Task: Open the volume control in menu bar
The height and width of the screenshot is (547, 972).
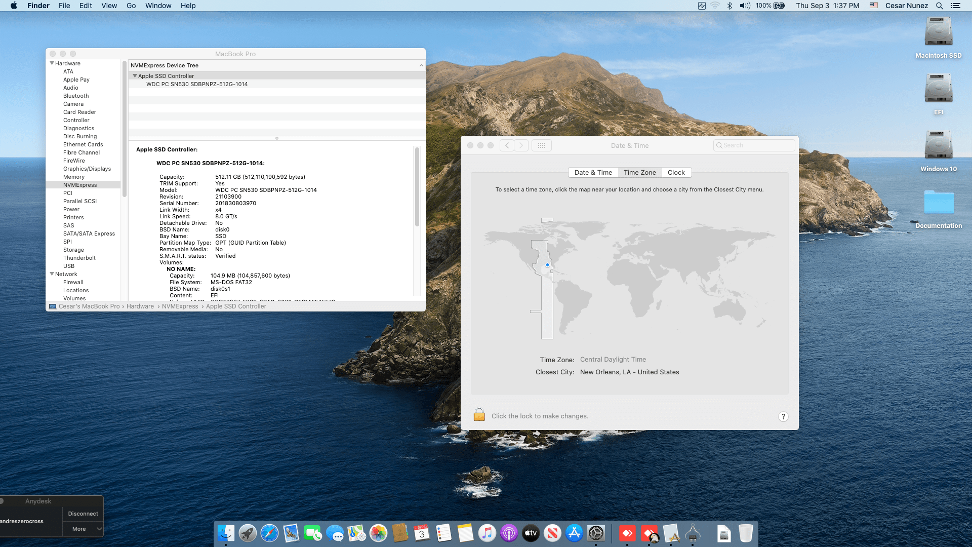Action: coord(745,6)
